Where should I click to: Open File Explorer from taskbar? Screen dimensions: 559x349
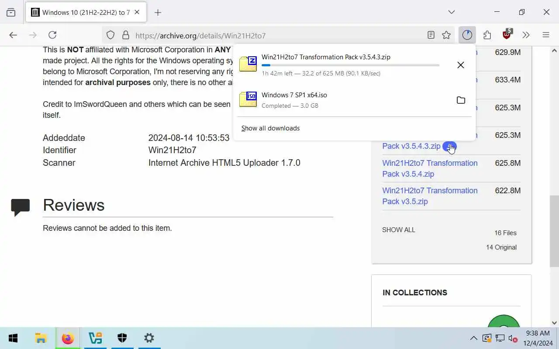click(x=41, y=338)
